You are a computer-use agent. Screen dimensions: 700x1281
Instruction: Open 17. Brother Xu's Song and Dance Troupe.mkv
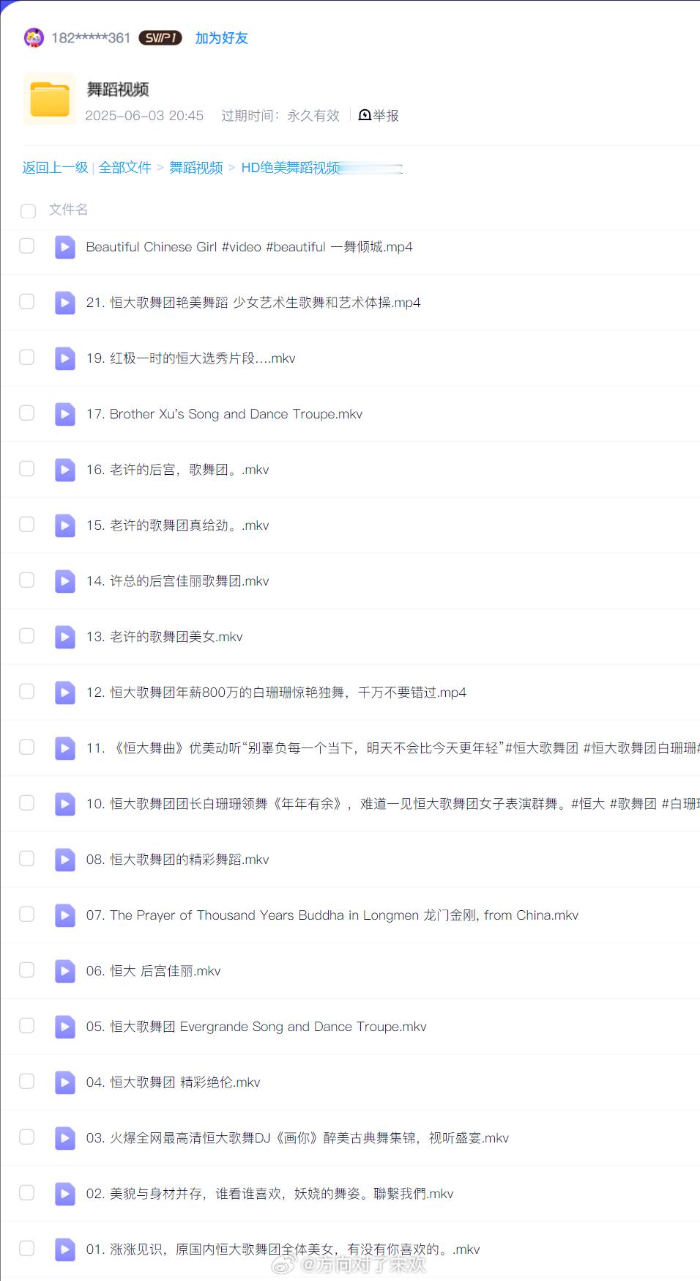[224, 414]
